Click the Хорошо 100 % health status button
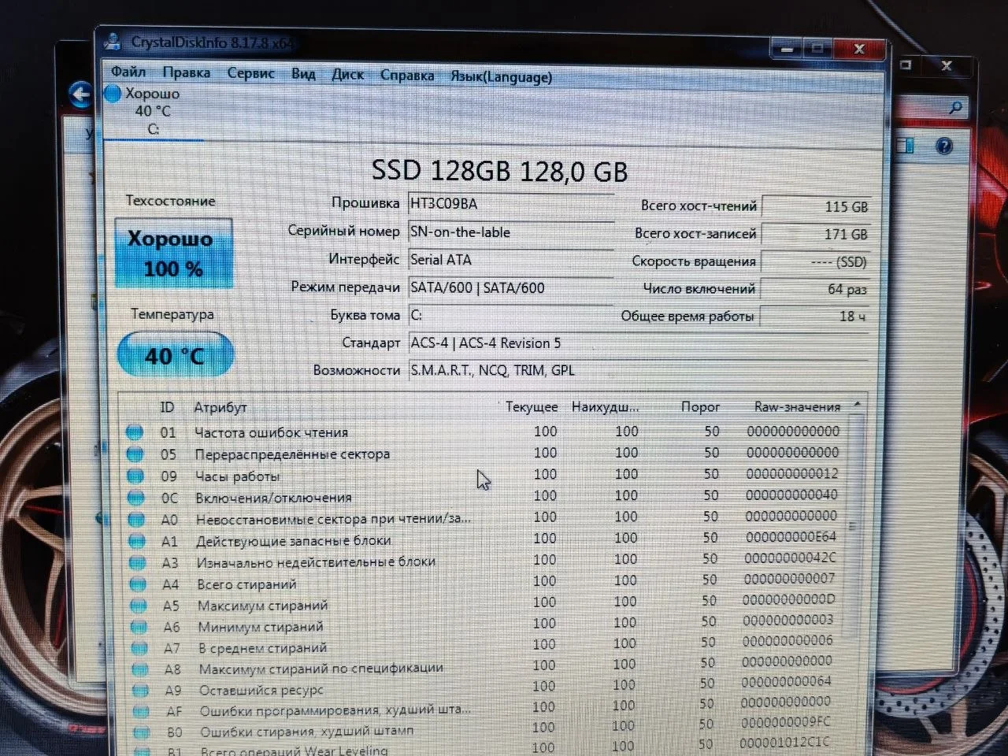 click(x=173, y=254)
